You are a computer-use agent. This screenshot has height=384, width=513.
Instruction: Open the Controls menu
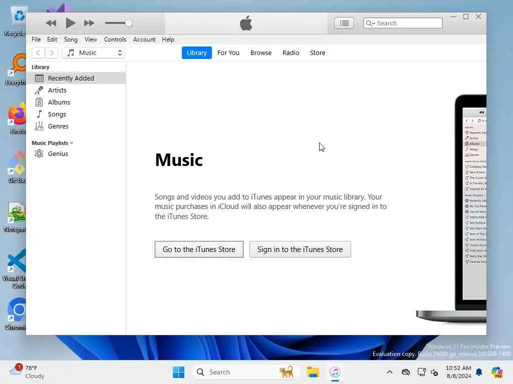point(115,39)
